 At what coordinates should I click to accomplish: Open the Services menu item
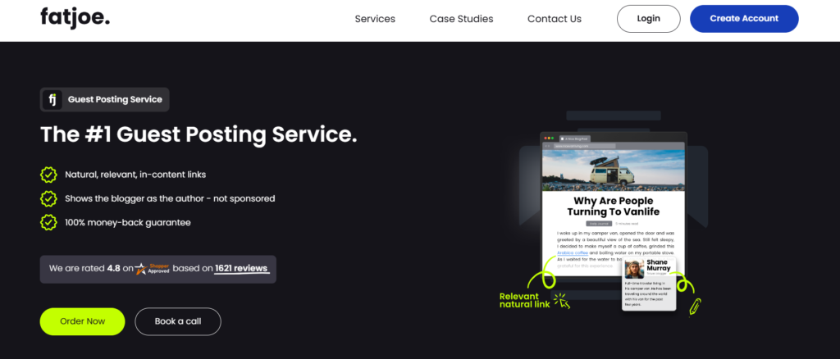click(375, 19)
